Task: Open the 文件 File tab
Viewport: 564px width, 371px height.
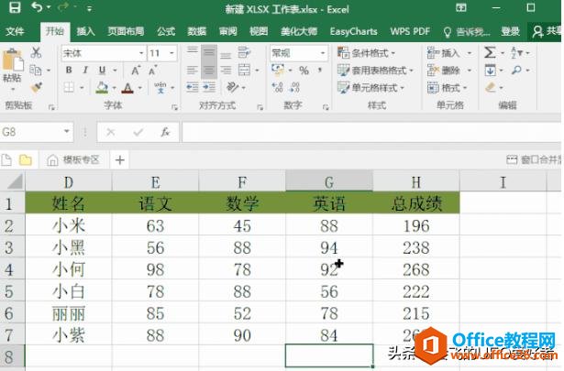Action: pyautogui.click(x=15, y=31)
